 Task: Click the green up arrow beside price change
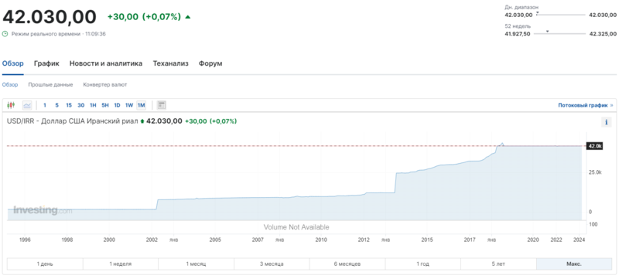point(188,17)
